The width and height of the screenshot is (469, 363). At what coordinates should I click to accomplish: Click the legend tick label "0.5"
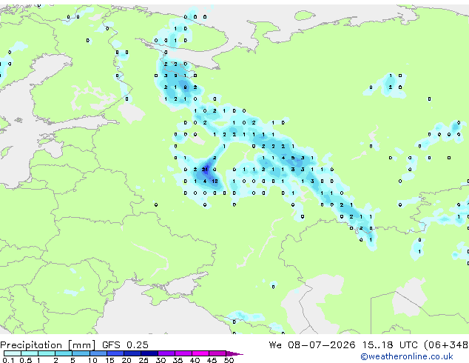[x=25, y=360]
